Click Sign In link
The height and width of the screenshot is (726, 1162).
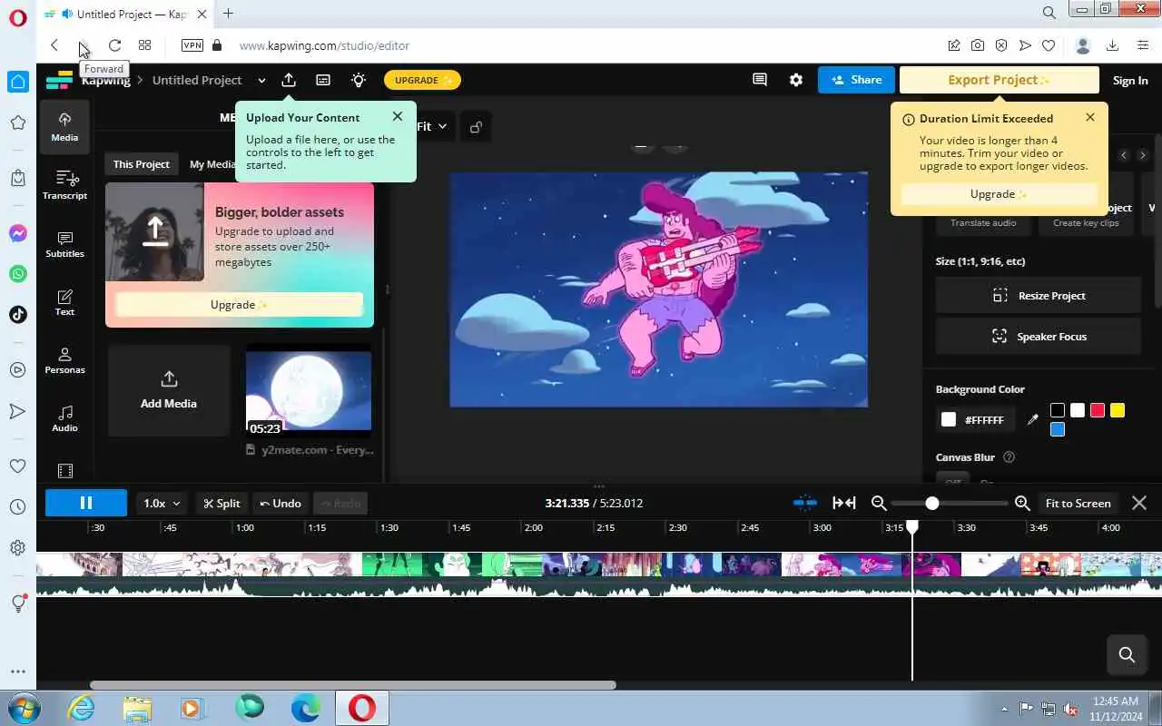click(x=1130, y=81)
